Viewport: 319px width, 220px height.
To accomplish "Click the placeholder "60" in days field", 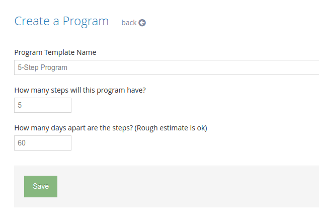I will [x=22, y=143].
